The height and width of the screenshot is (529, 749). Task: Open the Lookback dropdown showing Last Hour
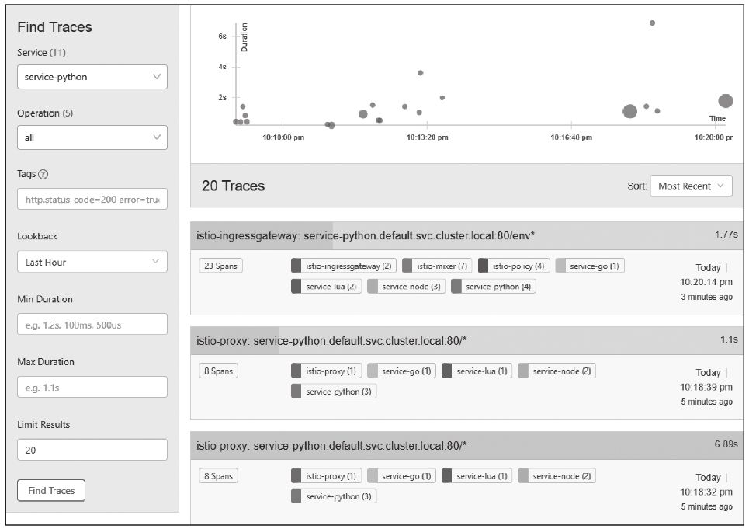pyautogui.click(x=92, y=262)
